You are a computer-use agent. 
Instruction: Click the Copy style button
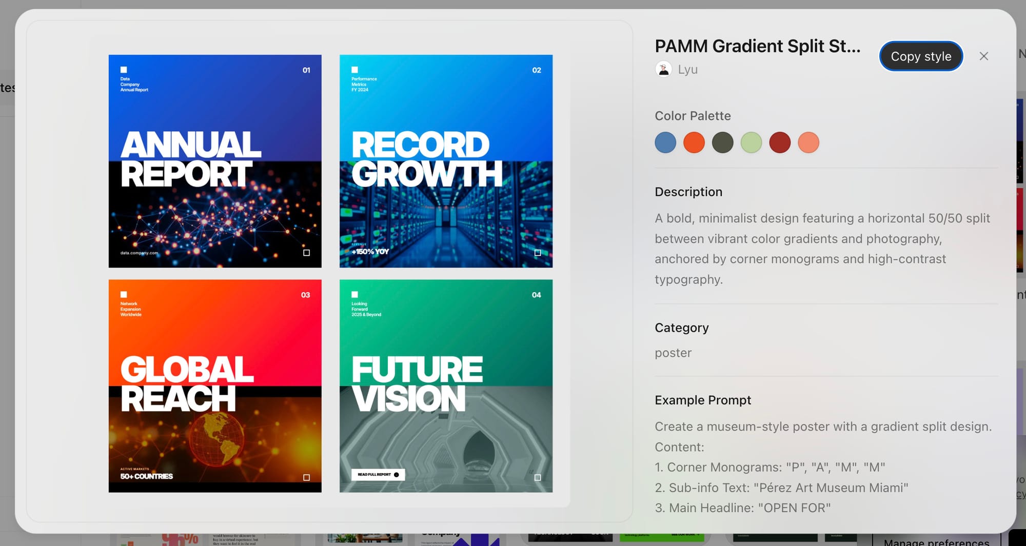pyautogui.click(x=921, y=56)
